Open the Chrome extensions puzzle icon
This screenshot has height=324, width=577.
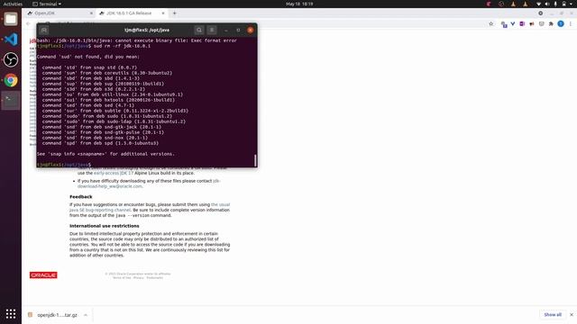[x=551, y=24]
